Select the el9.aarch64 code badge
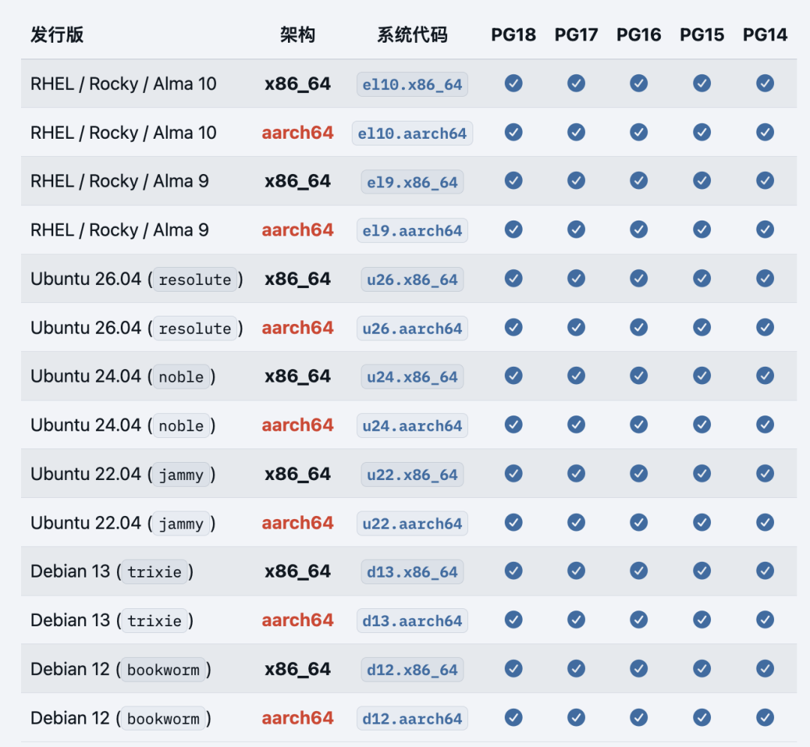The height and width of the screenshot is (747, 810). [x=412, y=230]
